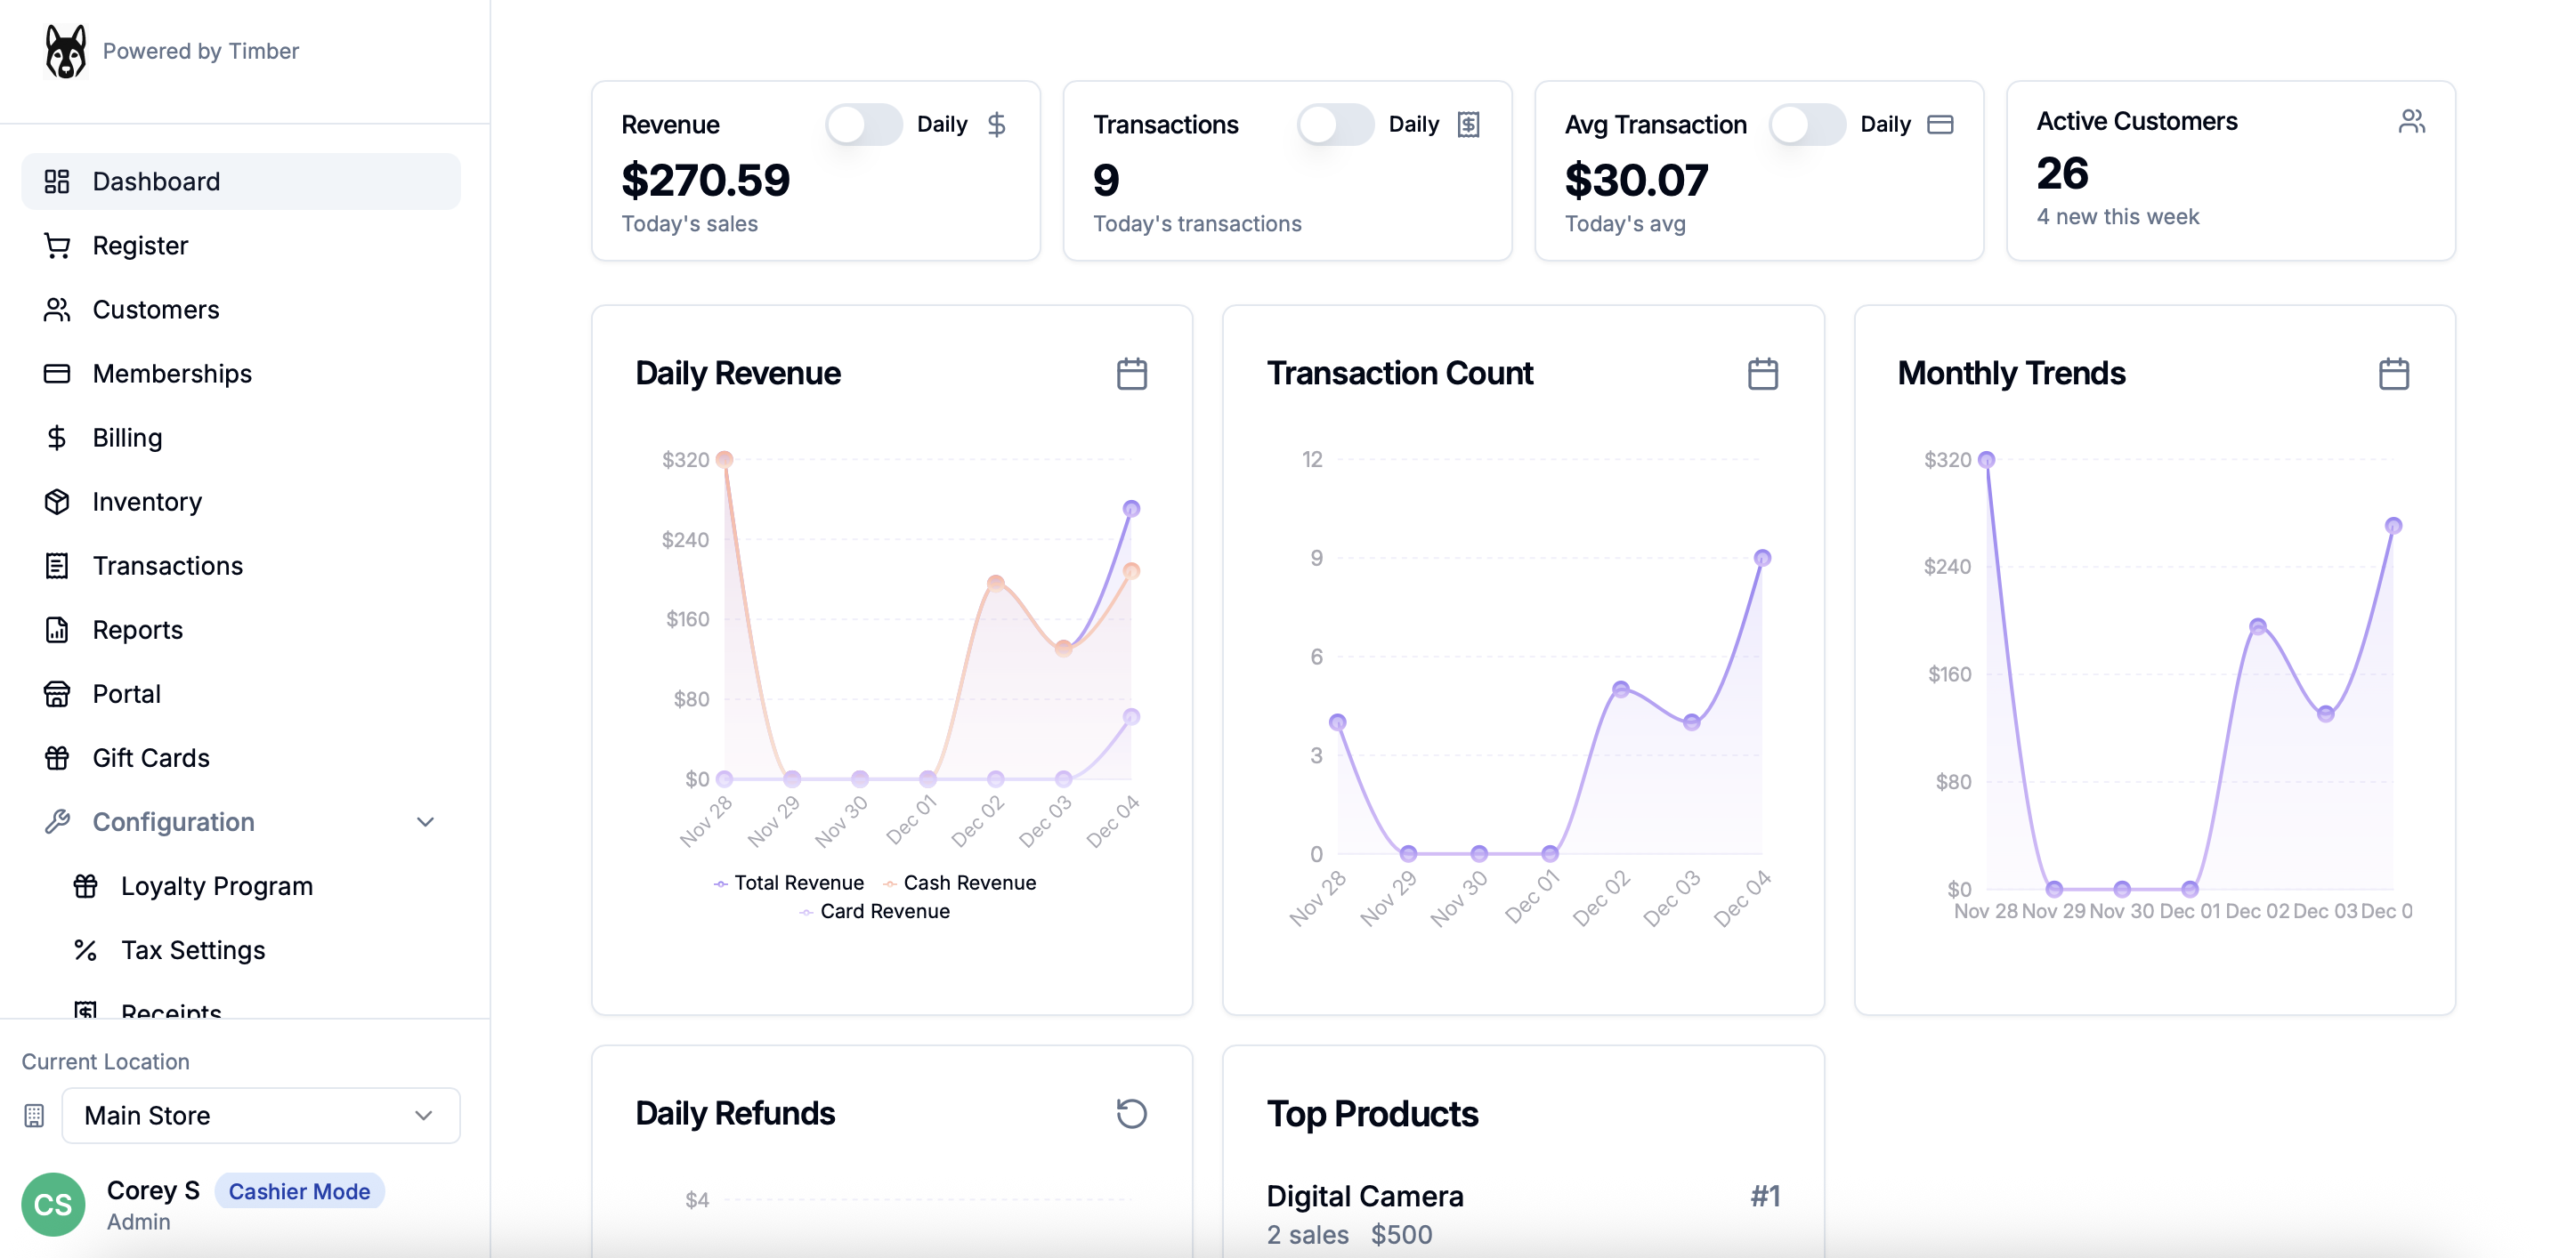Click the calendar icon on Daily Revenue card

point(1132,373)
